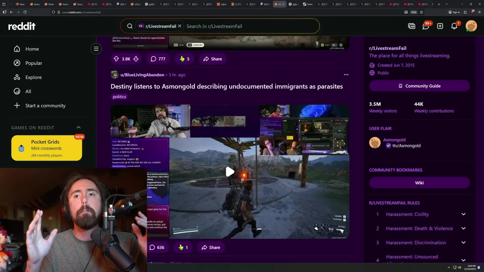Open r/LivestreamFail community title link
This screenshot has width=484, height=272.
pyautogui.click(x=388, y=48)
